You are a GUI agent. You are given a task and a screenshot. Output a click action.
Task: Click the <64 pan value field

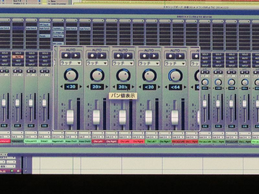175,87
